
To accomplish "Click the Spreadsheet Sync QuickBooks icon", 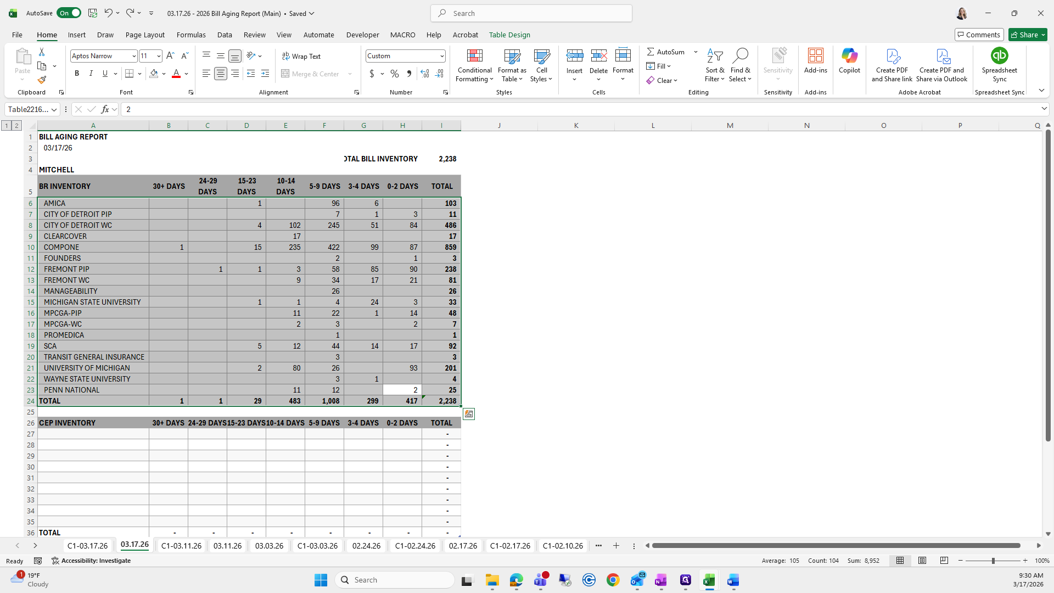I will [999, 56].
